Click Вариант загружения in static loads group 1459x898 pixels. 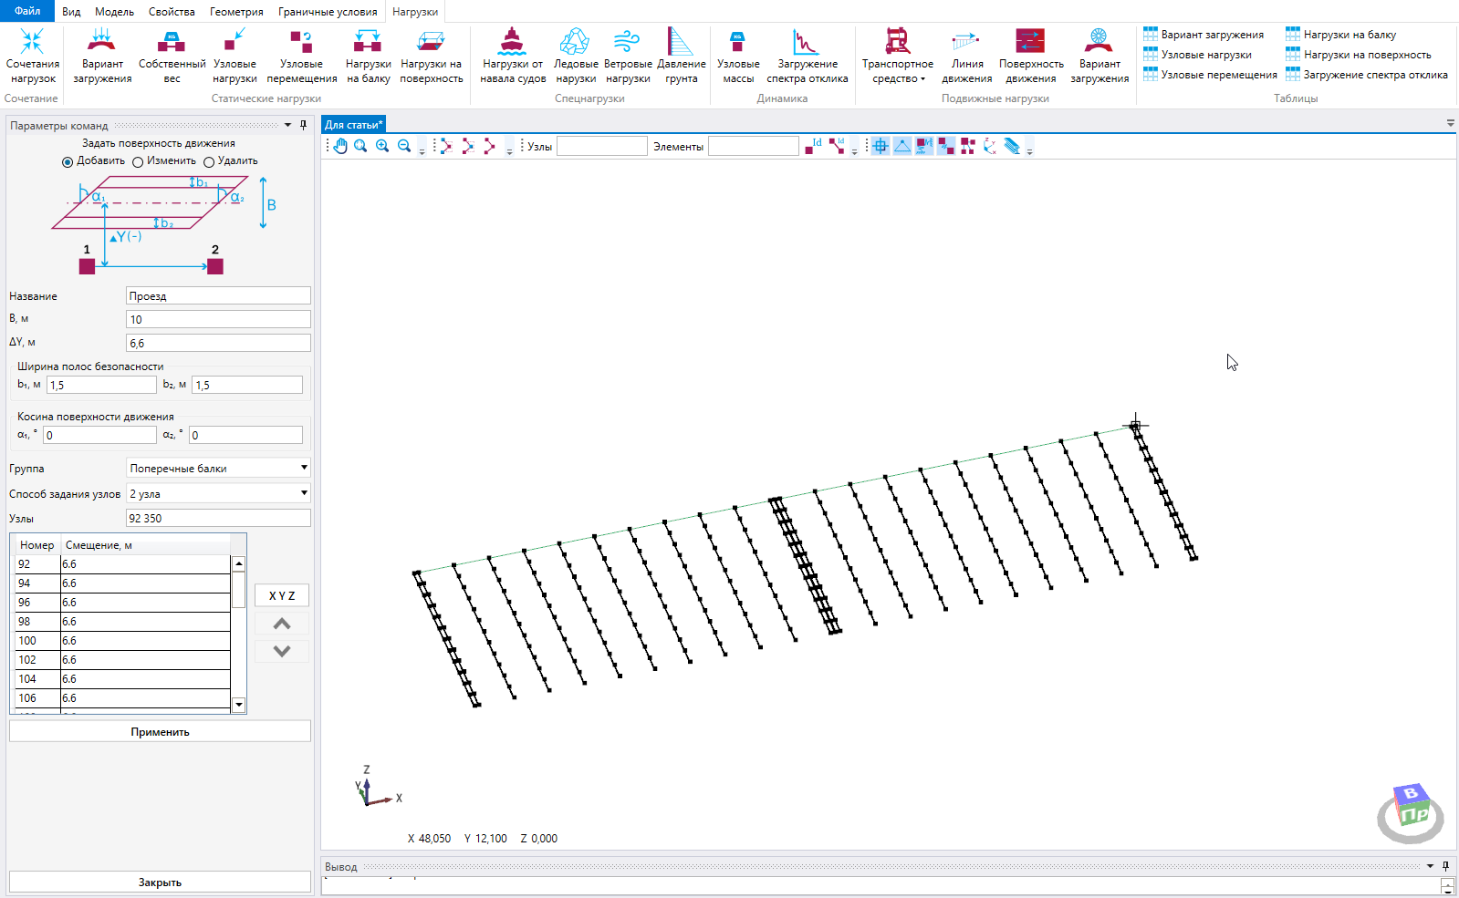coord(102,57)
